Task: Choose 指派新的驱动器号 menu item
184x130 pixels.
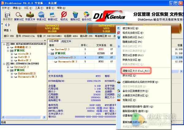Action: tap(144, 107)
